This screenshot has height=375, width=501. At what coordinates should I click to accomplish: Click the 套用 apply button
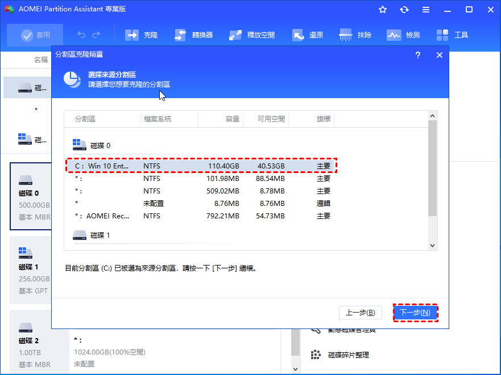pyautogui.click(x=35, y=35)
